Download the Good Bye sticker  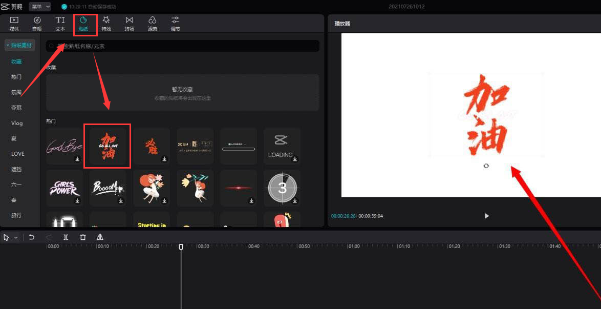tap(77, 159)
